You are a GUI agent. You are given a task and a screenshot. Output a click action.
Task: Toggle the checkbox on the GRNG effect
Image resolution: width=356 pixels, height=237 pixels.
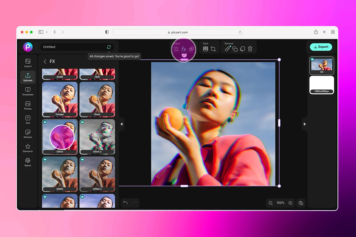pyautogui.click(x=45, y=159)
